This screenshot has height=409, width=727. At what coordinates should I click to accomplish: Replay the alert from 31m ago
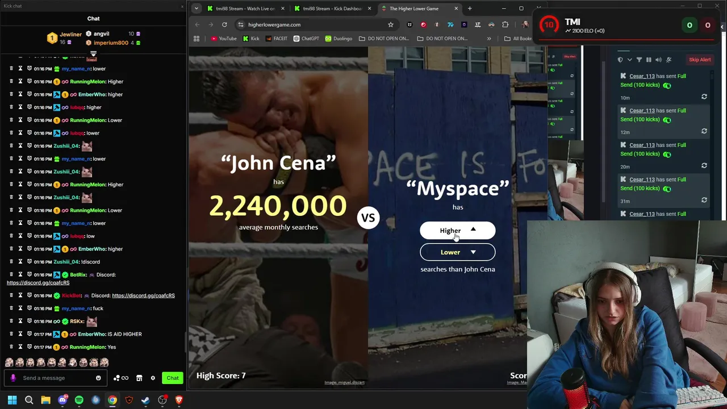(704, 200)
